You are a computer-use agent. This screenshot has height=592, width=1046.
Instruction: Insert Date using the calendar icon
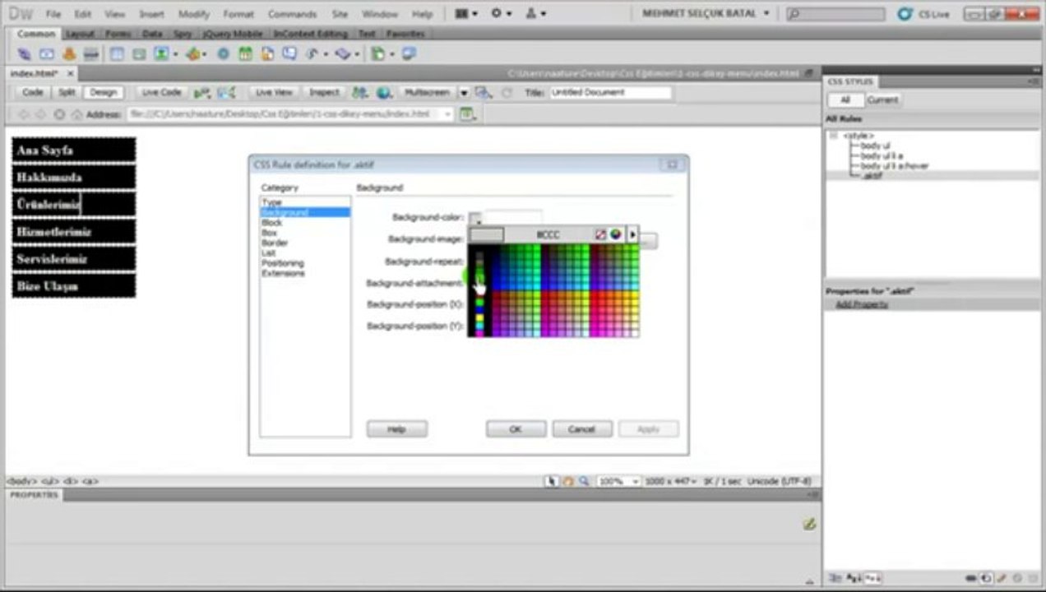coord(245,54)
